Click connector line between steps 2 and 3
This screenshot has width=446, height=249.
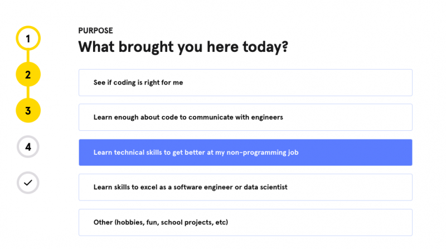pos(28,92)
